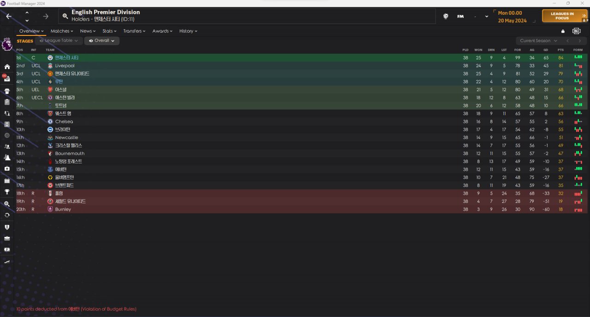Sort table by FORM column header
The image size is (590, 317).
pyautogui.click(x=578, y=50)
